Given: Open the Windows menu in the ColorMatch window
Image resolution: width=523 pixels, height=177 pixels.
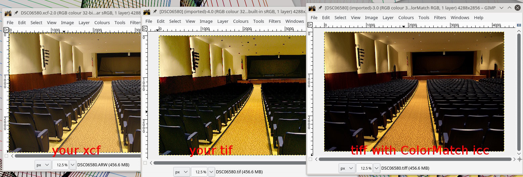Looking at the screenshot, I should coord(460,17).
